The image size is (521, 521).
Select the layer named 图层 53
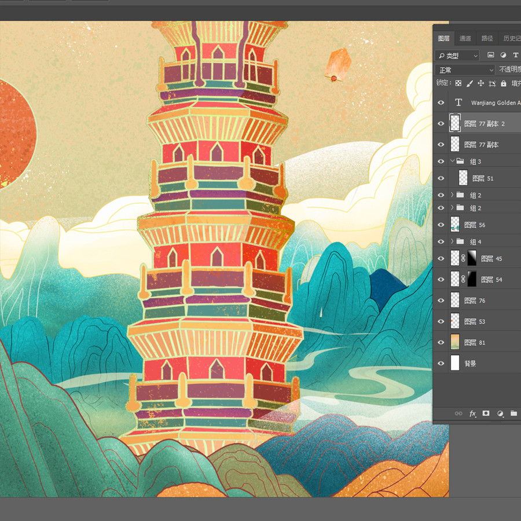click(475, 322)
